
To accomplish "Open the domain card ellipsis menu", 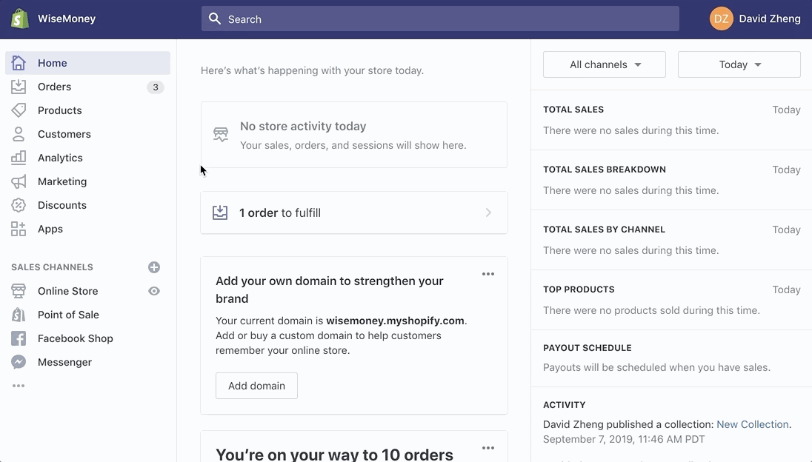I will (x=487, y=274).
